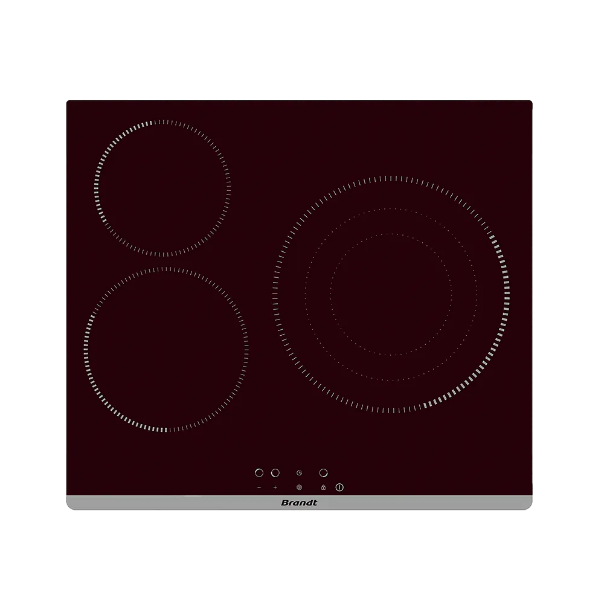Tap the minus symbol to lower power

pos(259,487)
